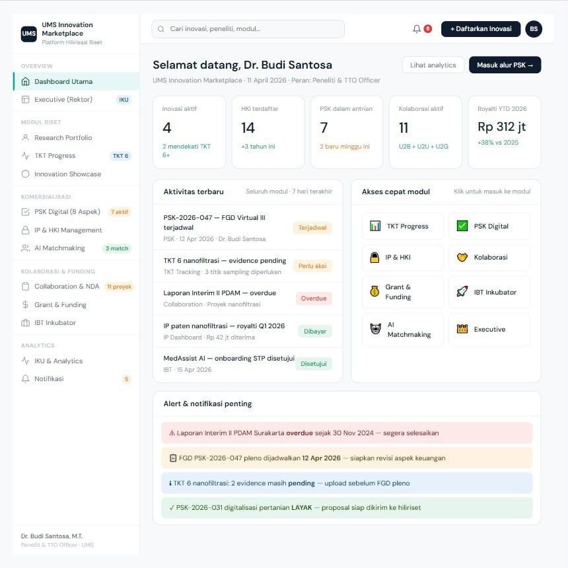Viewport: 568px width, 568px height.
Task: Click search magnifier icon
Action: point(161,29)
